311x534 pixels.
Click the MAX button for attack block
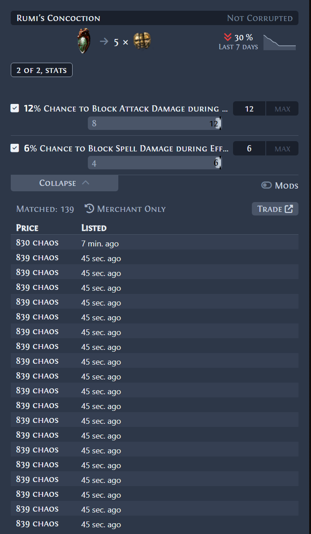point(282,109)
